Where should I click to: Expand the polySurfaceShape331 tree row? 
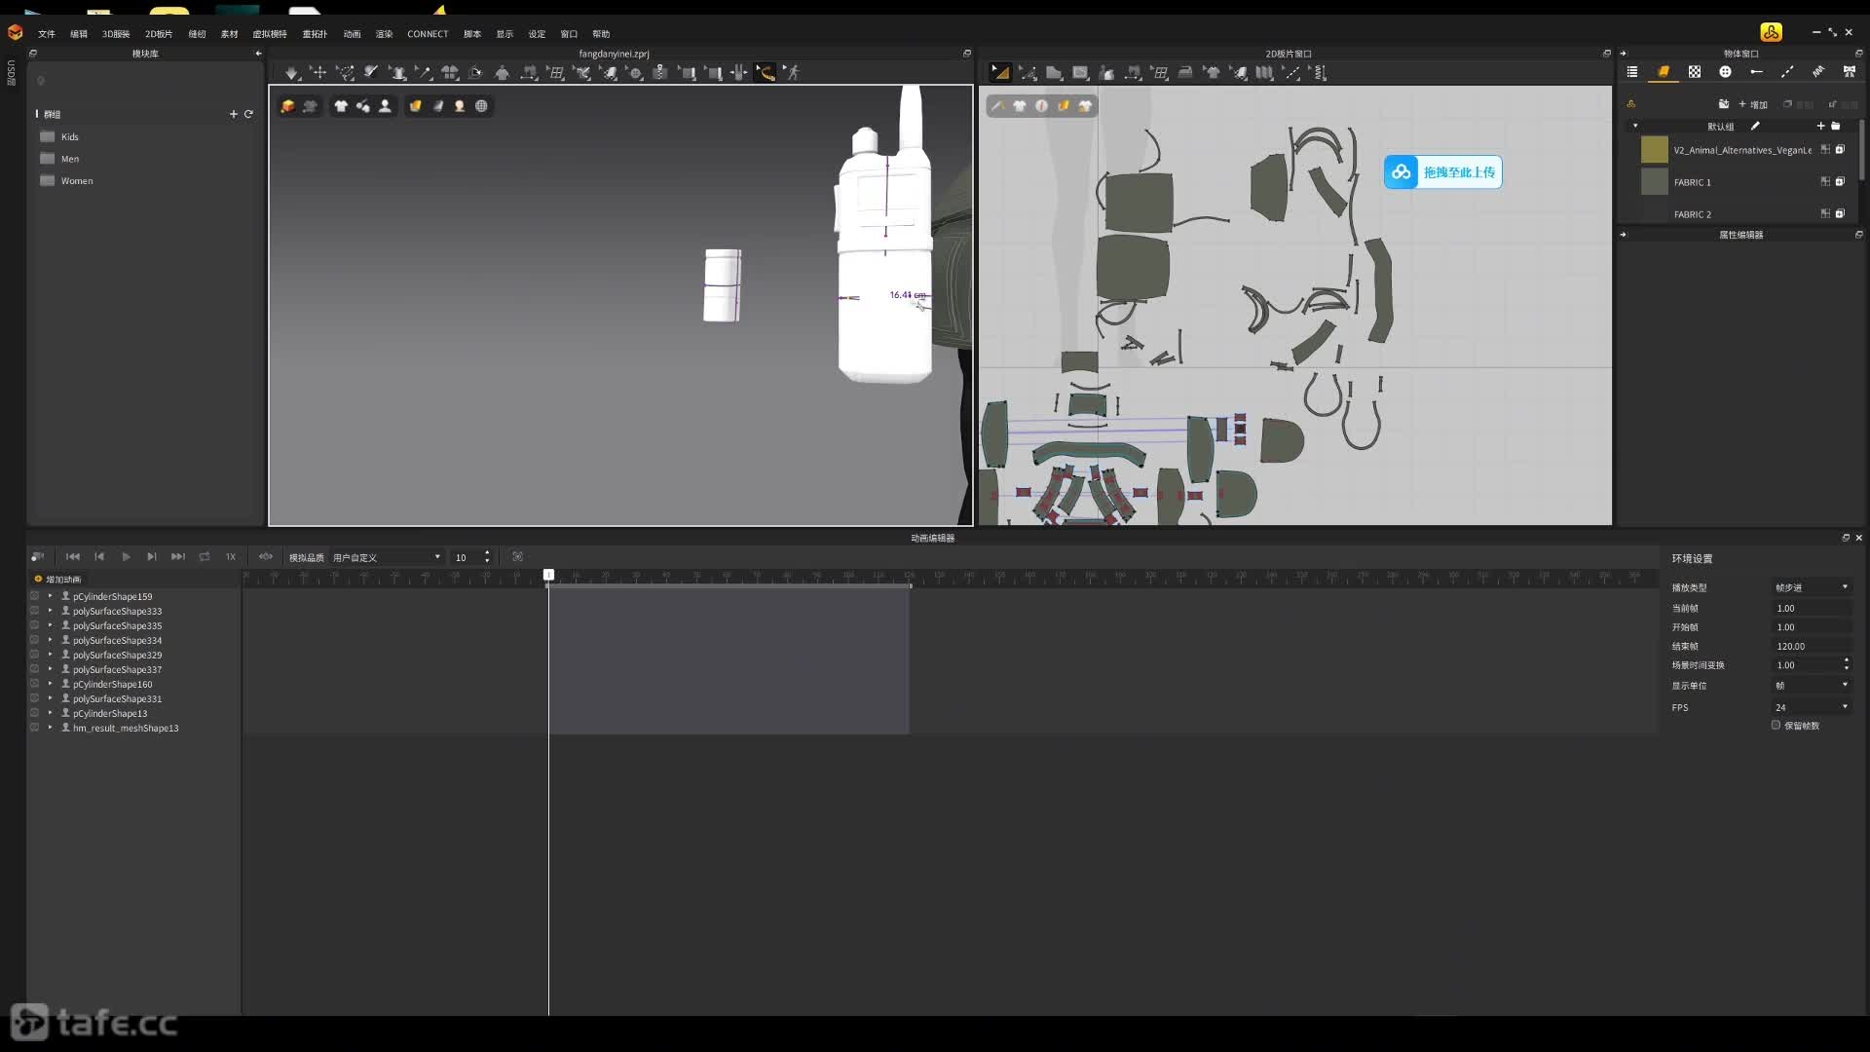point(51,698)
